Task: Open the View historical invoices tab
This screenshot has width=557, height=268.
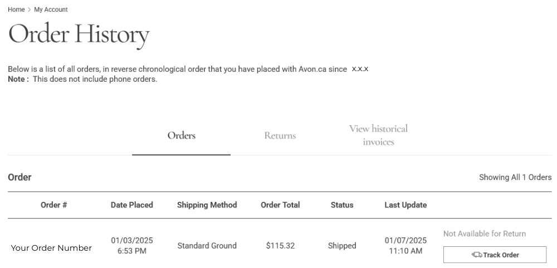Action: click(378, 135)
